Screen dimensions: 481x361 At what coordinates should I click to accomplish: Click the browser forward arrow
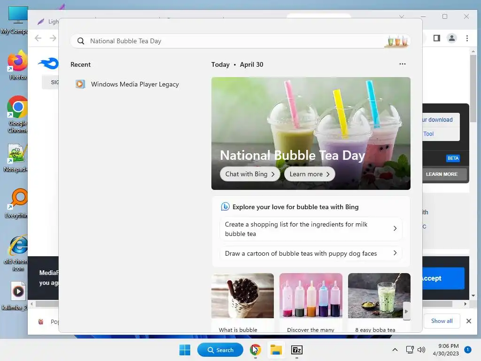(53, 38)
